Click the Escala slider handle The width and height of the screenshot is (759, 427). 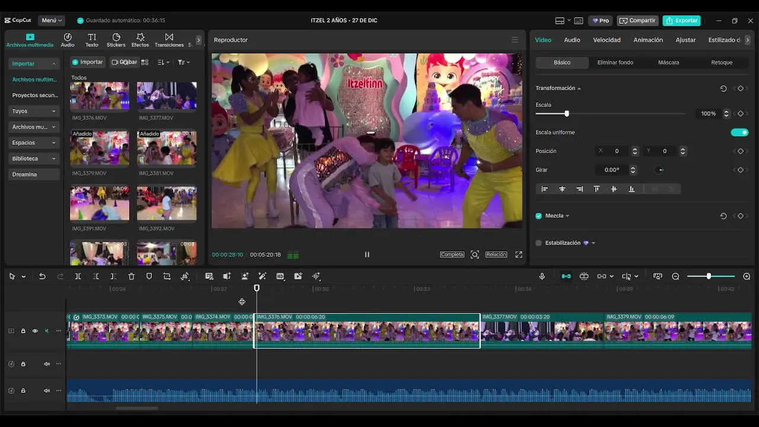[x=567, y=113]
